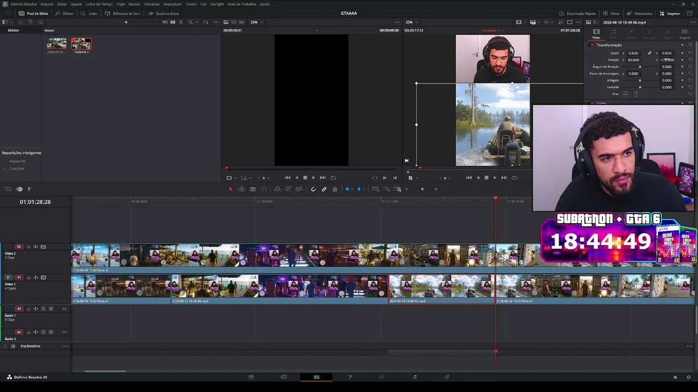
Task: Expand the Keywords smart bin
Action: coord(17,161)
